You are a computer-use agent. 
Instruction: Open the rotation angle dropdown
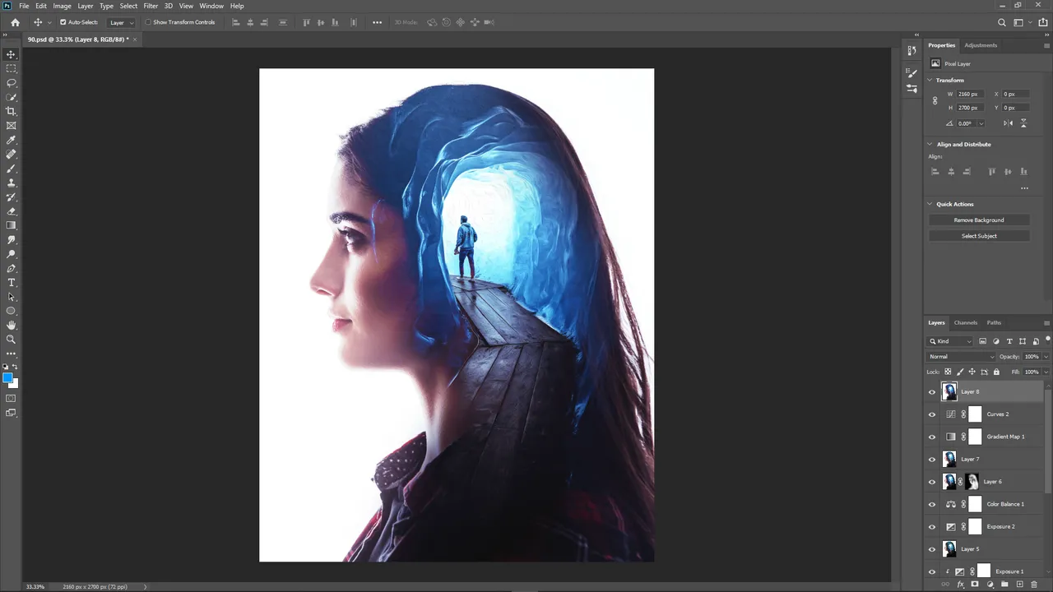[x=981, y=123]
